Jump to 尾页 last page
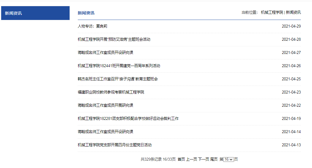This screenshot has width=312, height=168. 214,159
